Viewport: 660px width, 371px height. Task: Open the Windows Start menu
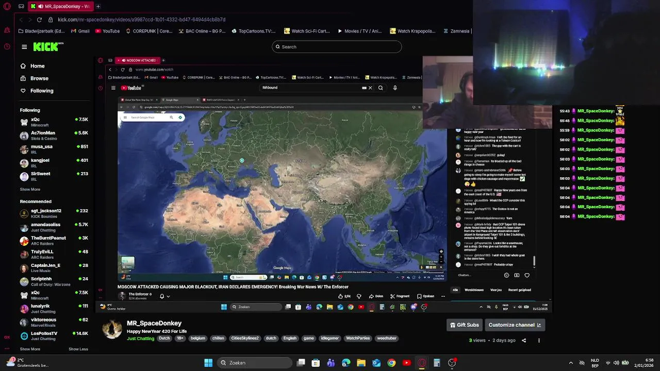tap(208, 363)
